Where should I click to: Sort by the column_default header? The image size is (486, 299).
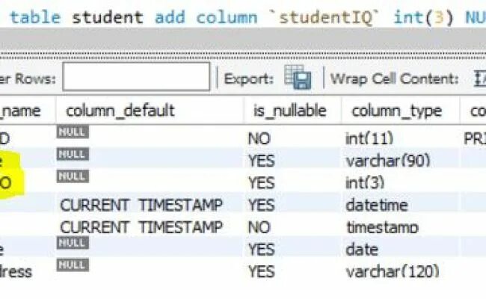pos(120,111)
